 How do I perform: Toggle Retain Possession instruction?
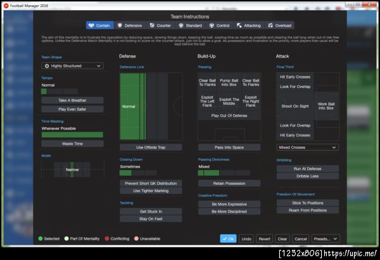pyautogui.click(x=229, y=183)
